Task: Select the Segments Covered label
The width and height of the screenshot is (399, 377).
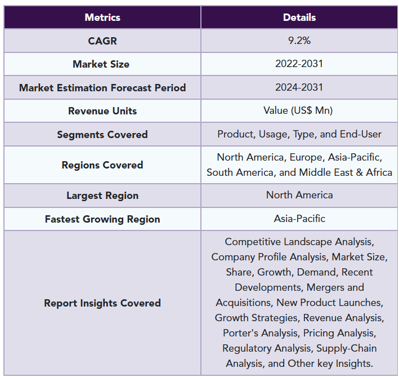Action: point(102,135)
